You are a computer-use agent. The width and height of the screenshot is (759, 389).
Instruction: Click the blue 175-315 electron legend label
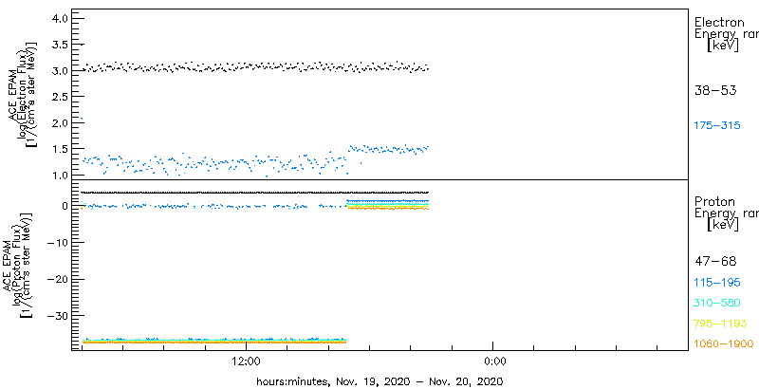pyautogui.click(x=717, y=125)
